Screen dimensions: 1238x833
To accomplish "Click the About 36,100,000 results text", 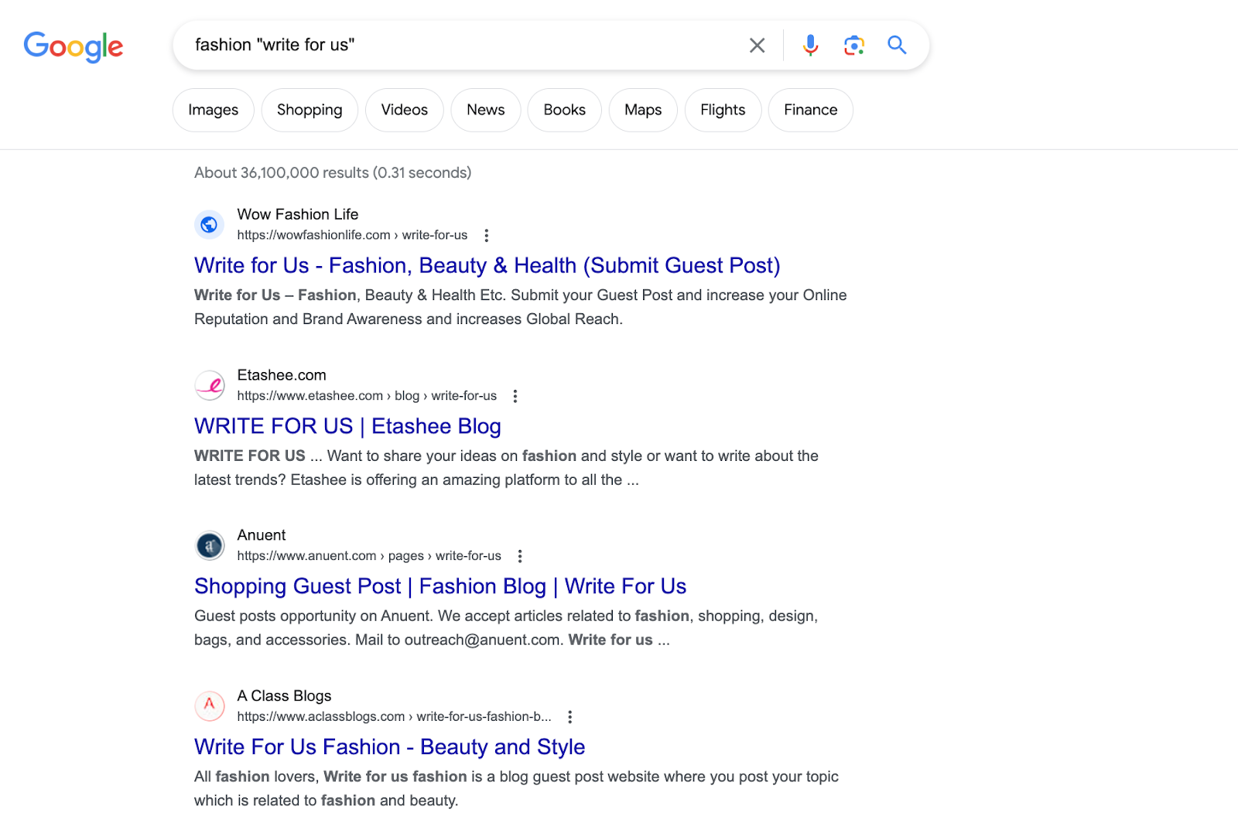I will click(333, 172).
